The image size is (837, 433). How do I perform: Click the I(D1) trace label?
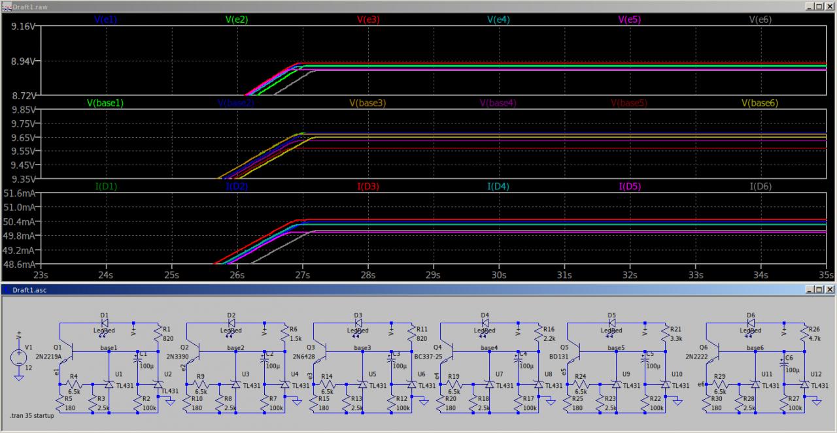pyautogui.click(x=106, y=186)
